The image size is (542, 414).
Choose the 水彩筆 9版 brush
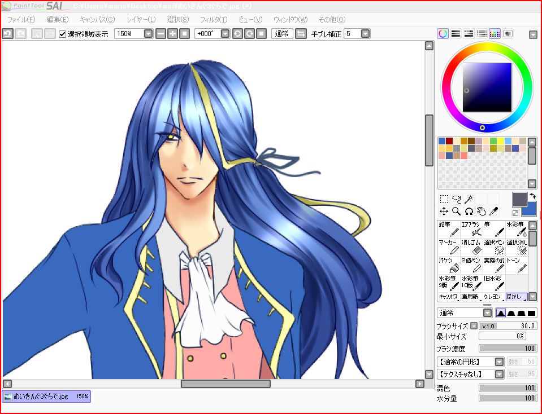(449, 283)
